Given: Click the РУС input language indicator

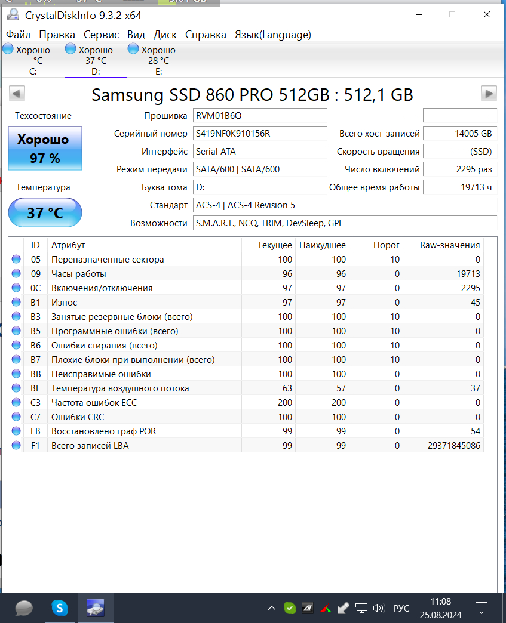Looking at the screenshot, I should (x=401, y=609).
